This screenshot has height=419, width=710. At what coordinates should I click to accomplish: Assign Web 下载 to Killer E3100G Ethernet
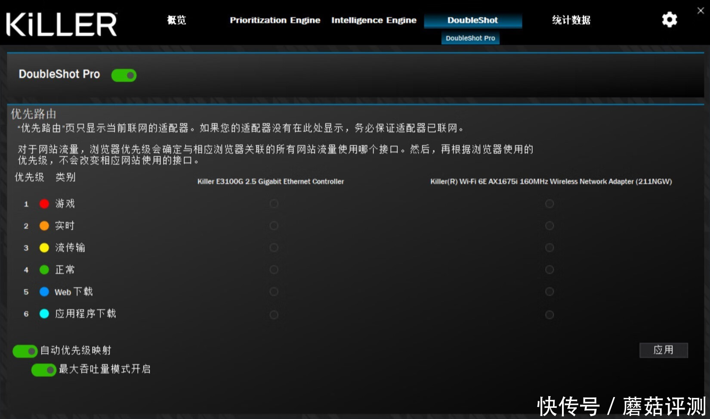coord(274,292)
